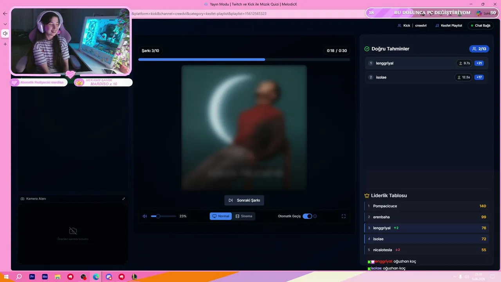Enter fullscreen with the expand icon
The image size is (501, 282).
click(344, 216)
